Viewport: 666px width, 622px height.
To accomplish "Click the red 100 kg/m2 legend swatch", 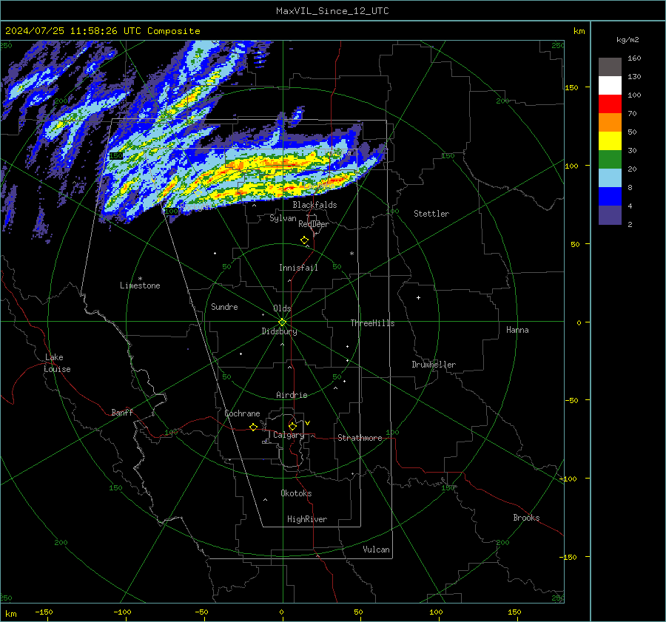I will click(x=610, y=104).
